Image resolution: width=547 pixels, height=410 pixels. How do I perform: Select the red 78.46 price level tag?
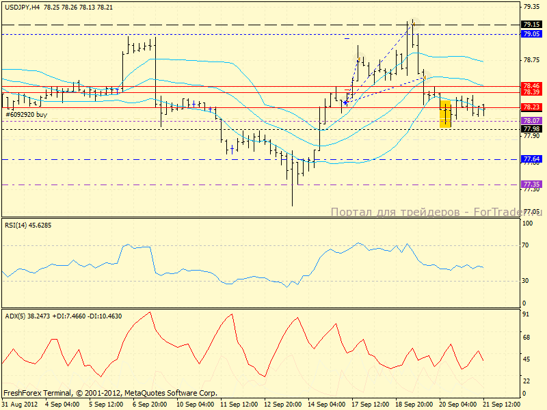click(531, 86)
